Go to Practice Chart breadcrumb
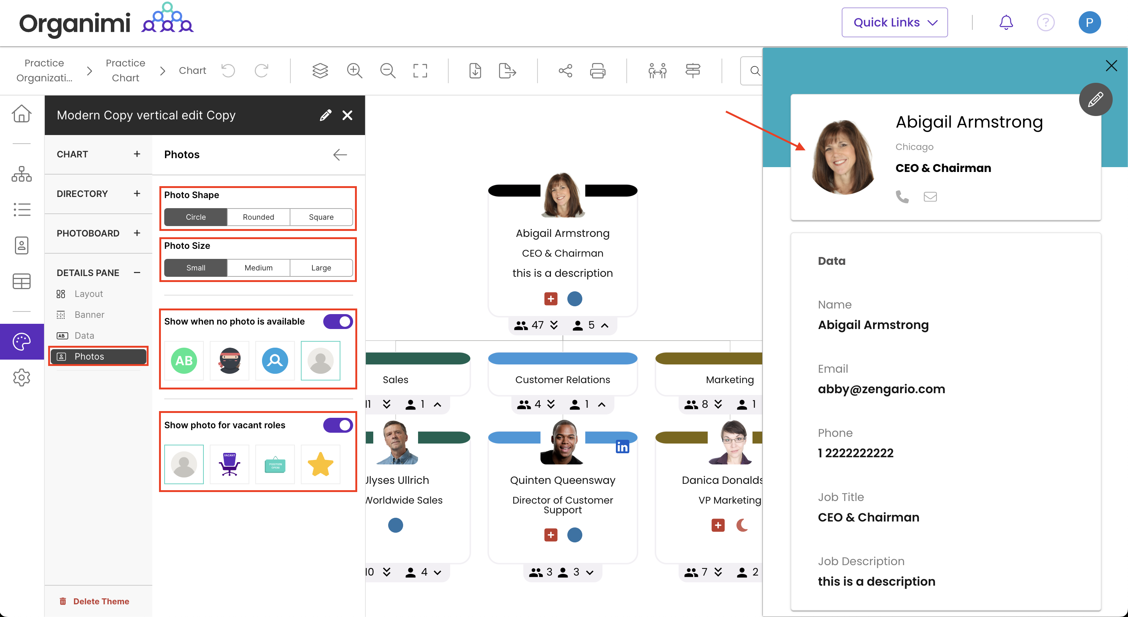 125,71
